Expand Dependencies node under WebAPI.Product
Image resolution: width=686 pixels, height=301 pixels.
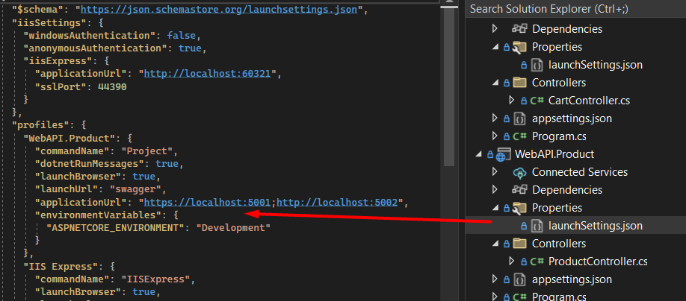(x=495, y=190)
